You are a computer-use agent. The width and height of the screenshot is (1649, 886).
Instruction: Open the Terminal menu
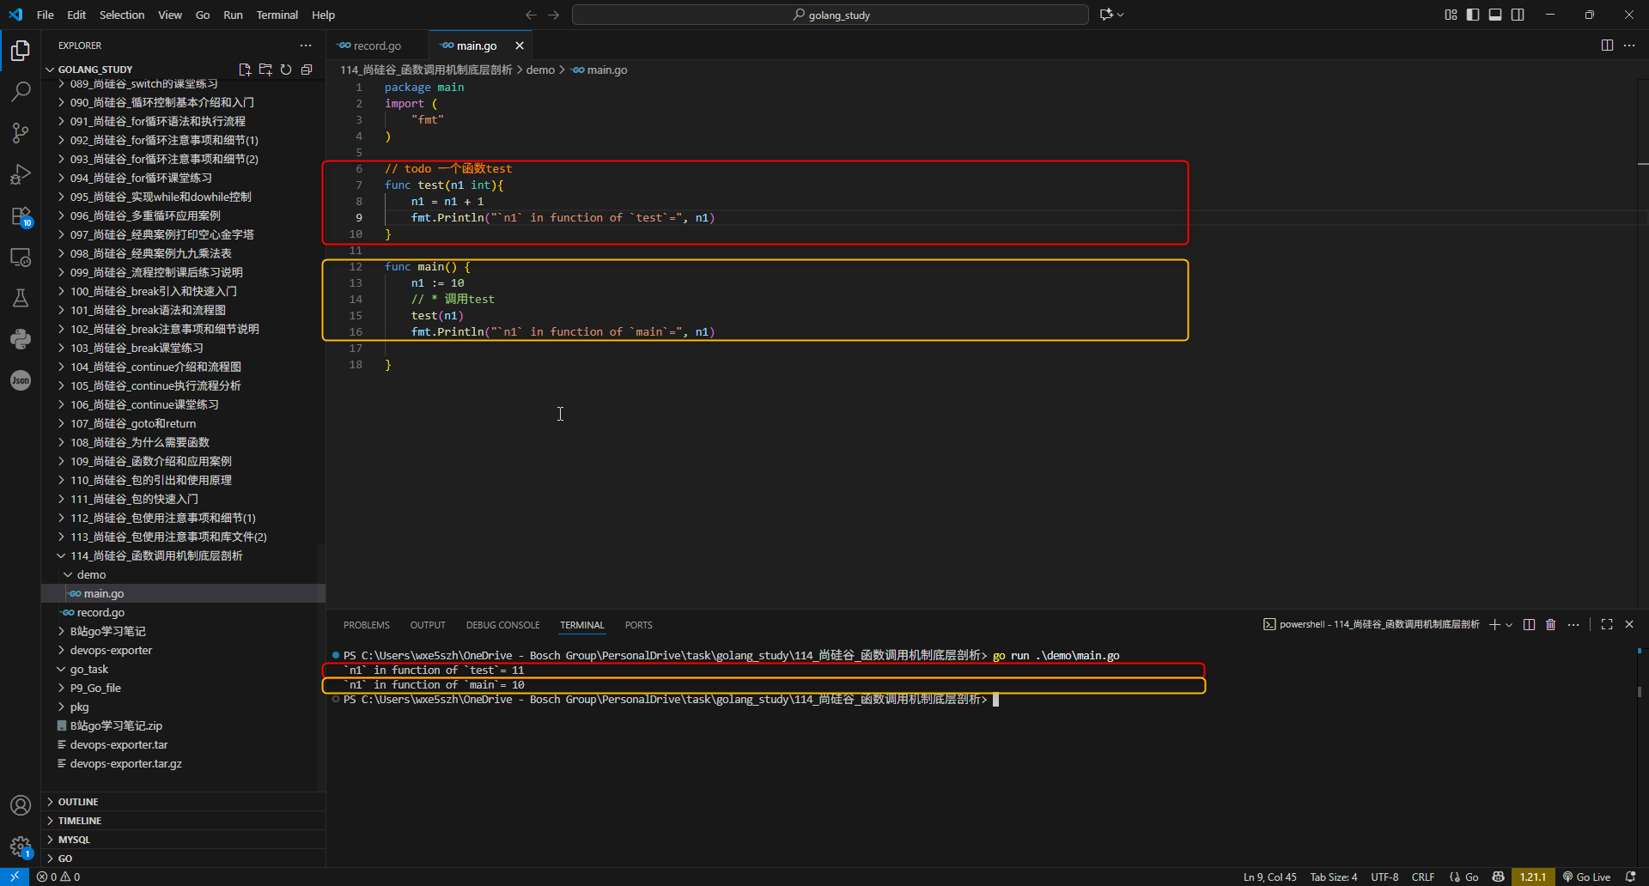(277, 15)
